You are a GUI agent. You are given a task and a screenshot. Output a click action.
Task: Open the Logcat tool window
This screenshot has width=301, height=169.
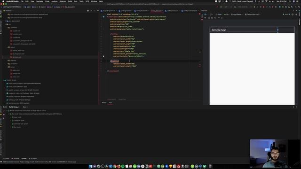tap(33, 159)
